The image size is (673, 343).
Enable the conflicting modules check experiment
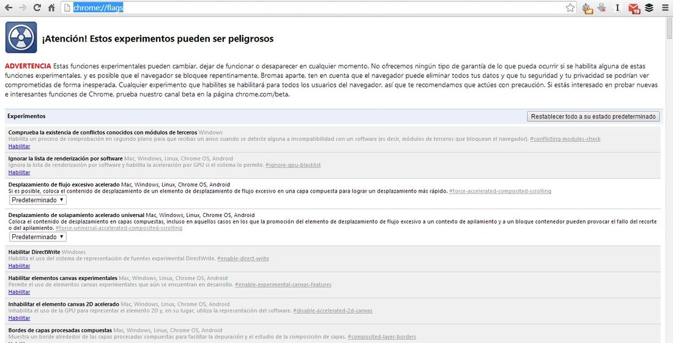pos(20,146)
